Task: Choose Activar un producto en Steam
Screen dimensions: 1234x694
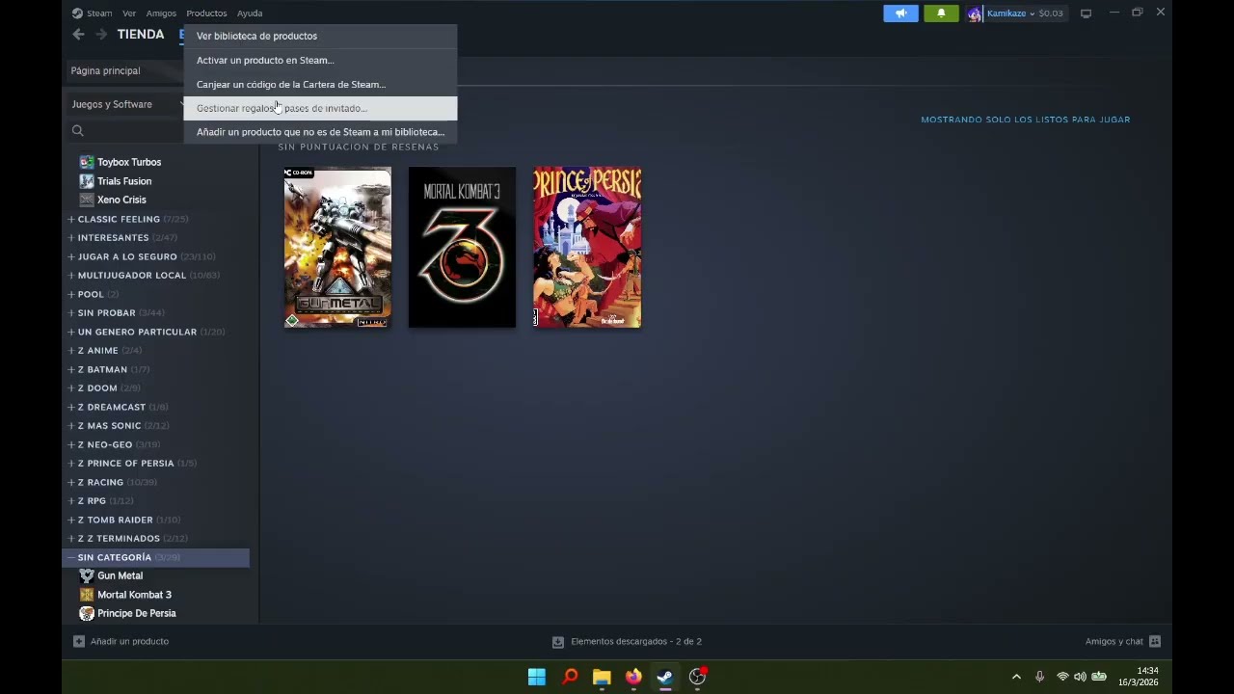Action: click(x=320, y=60)
